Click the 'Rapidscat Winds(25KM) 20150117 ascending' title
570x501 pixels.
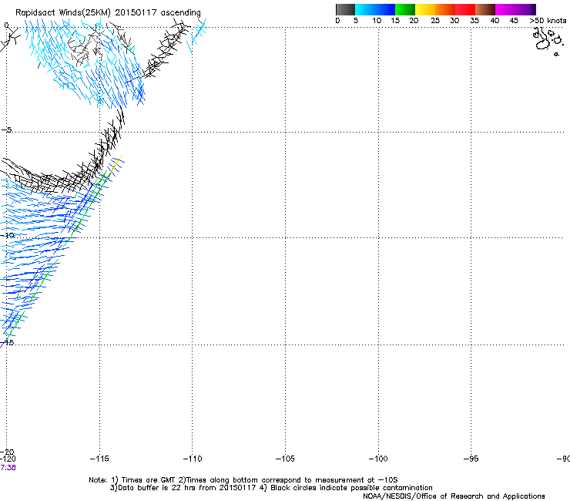[108, 12]
